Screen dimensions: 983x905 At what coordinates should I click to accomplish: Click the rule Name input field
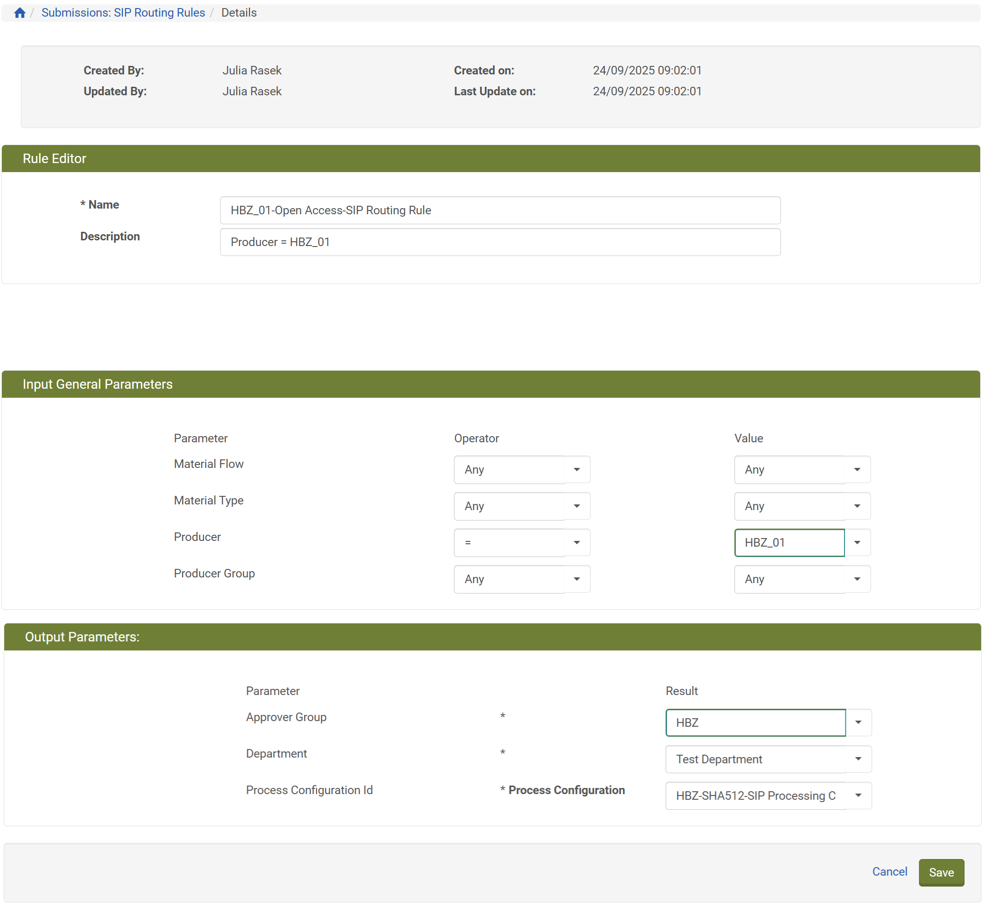500,210
